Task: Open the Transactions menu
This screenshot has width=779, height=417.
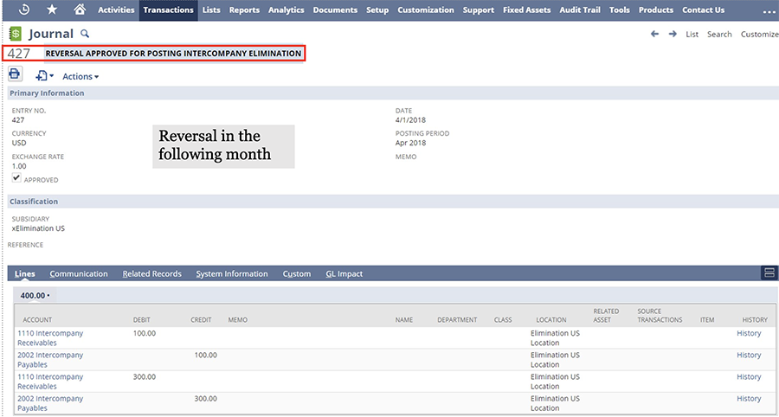Action: pyautogui.click(x=168, y=10)
